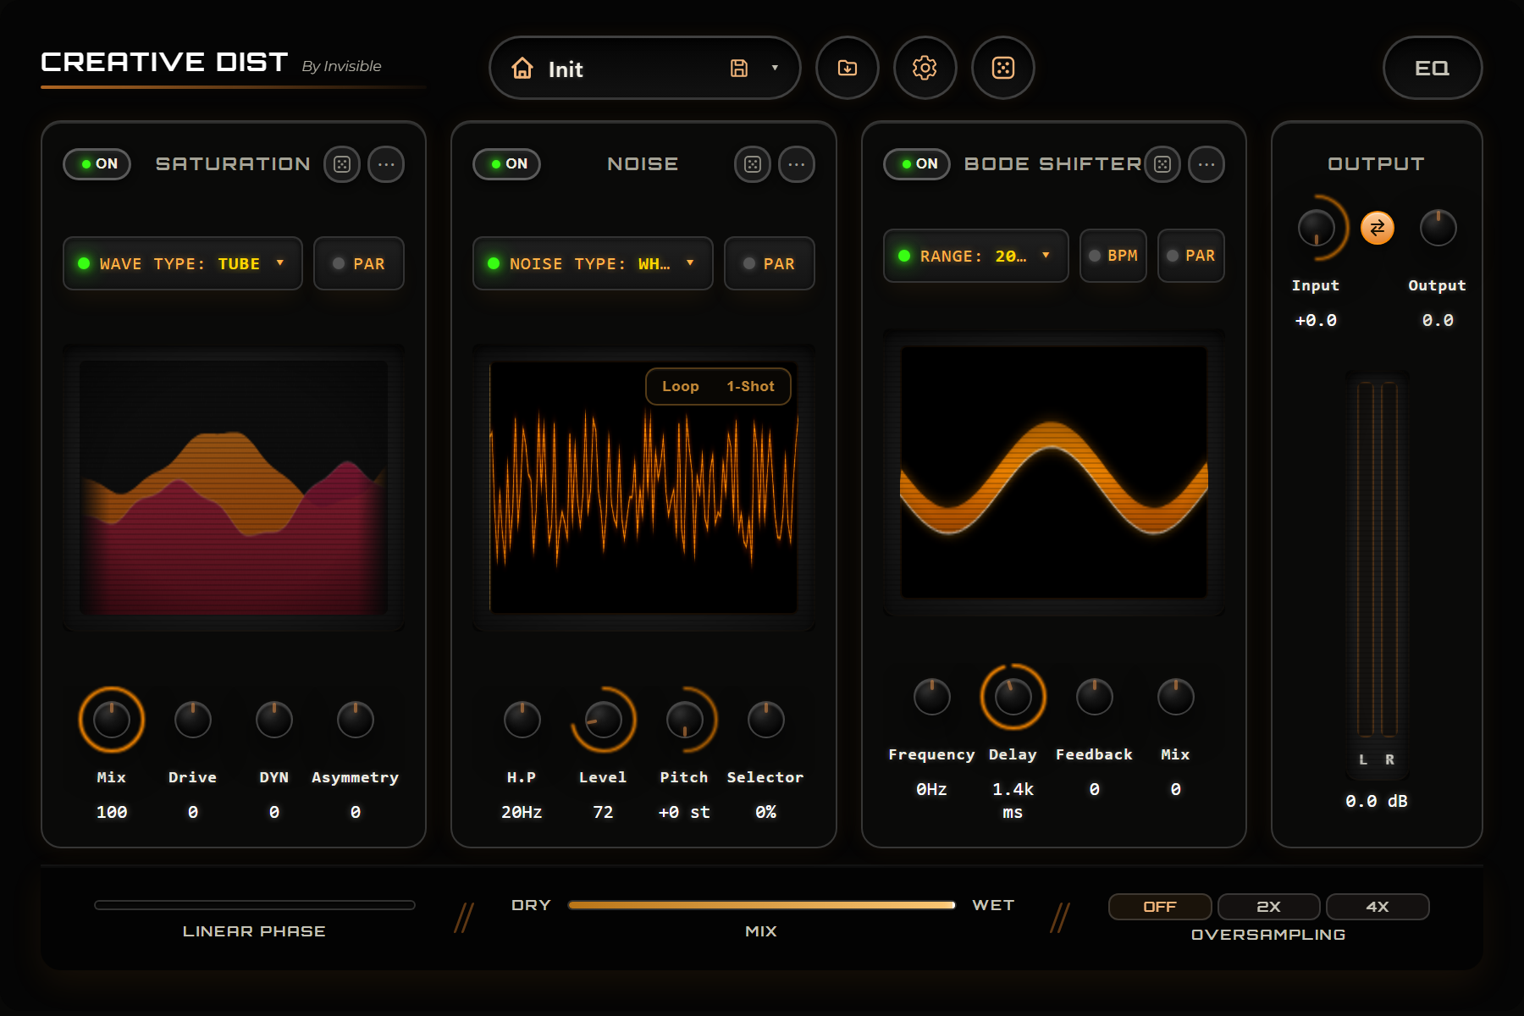Toggle the Bode Shifter ON switch
The image size is (1524, 1016).
(x=917, y=164)
